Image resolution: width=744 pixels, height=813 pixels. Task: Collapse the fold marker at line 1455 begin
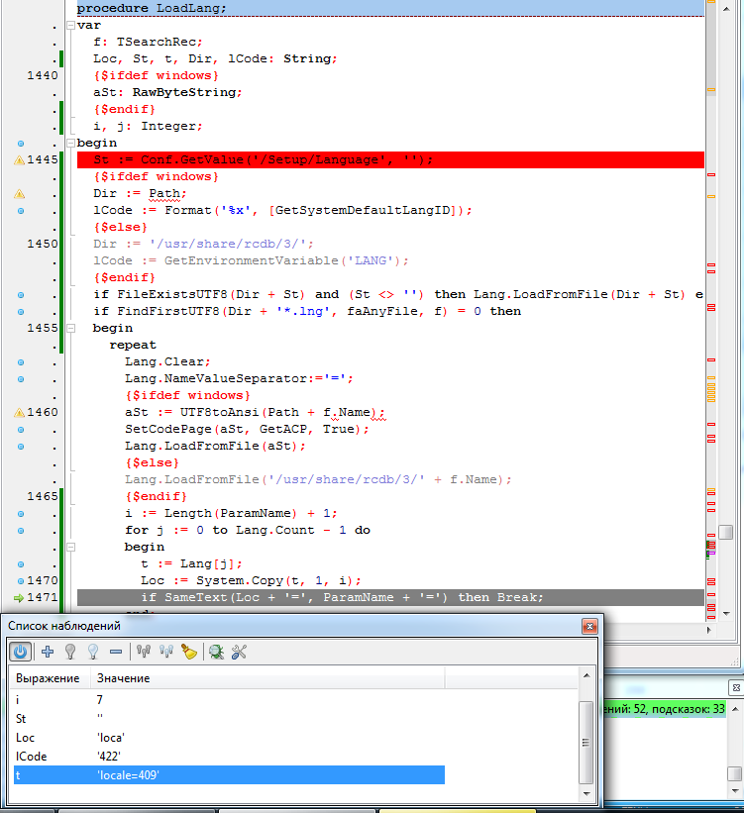point(69,328)
